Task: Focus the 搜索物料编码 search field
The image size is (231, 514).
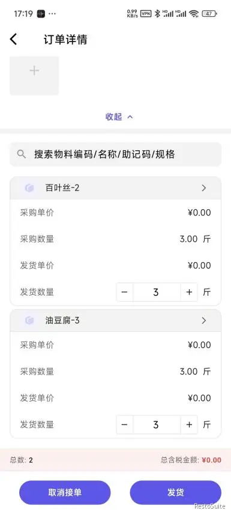Action: pos(115,154)
